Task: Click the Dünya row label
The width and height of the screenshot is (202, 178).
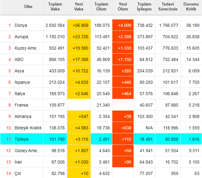Action: pyautogui.click(x=21, y=25)
